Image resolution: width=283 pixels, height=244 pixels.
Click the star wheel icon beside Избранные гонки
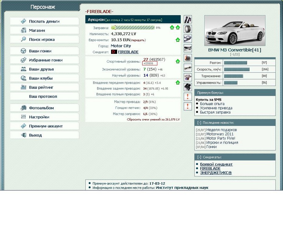click(x=23, y=60)
